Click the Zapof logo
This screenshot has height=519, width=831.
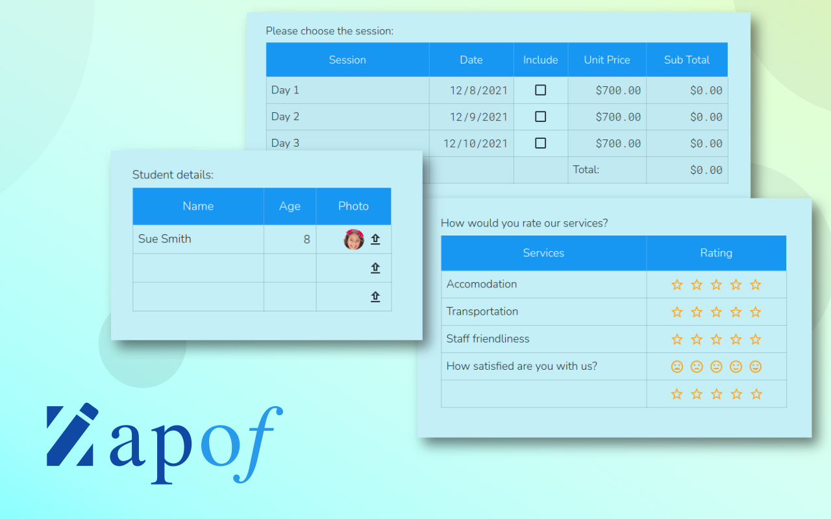pos(165,444)
